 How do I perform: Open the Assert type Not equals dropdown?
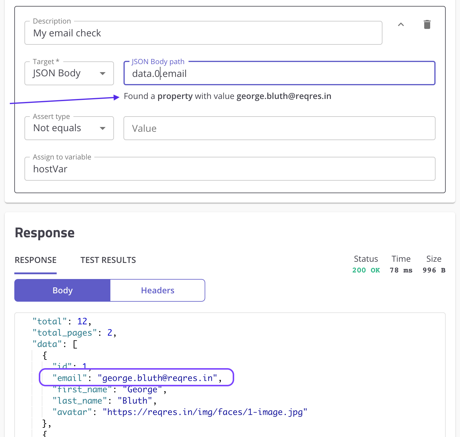coord(69,128)
